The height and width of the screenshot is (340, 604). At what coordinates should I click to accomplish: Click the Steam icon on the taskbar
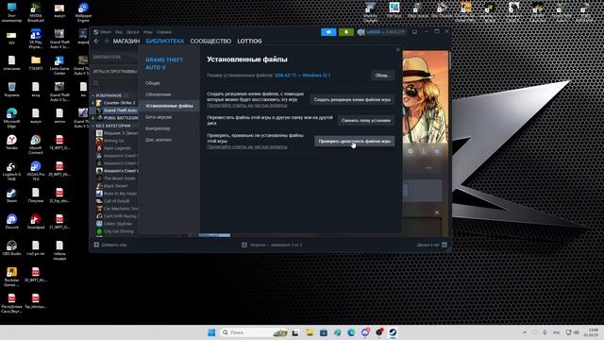click(393, 332)
